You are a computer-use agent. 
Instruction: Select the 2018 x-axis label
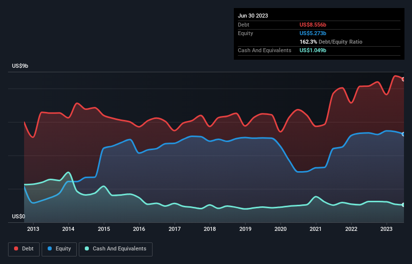click(x=210, y=229)
